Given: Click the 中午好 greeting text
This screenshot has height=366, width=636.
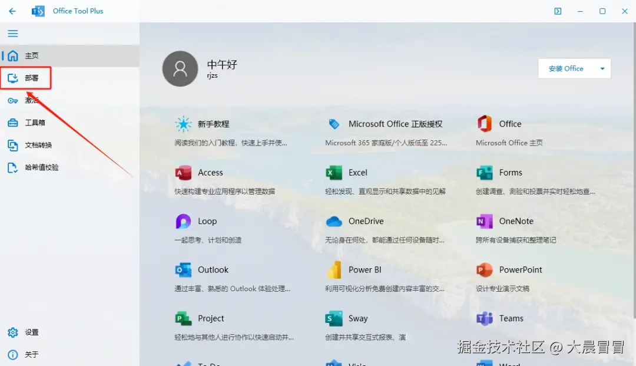Looking at the screenshot, I should coord(222,64).
